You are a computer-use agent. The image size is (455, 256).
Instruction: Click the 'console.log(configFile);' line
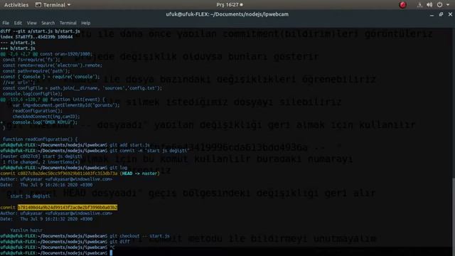33,94
